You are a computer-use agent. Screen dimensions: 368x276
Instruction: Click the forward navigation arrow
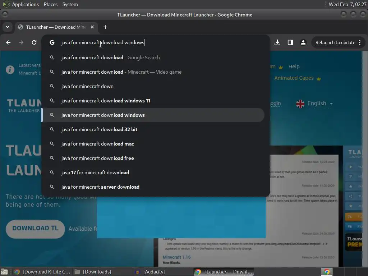pyautogui.click(x=21, y=42)
